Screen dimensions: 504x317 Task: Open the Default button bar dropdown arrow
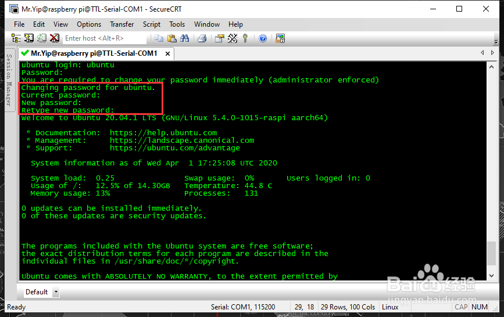click(x=56, y=292)
